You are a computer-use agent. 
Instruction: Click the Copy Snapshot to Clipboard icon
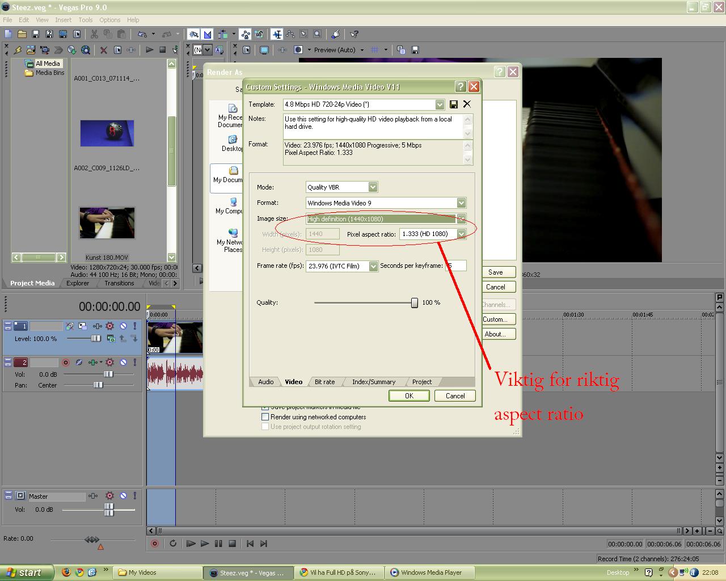point(401,50)
